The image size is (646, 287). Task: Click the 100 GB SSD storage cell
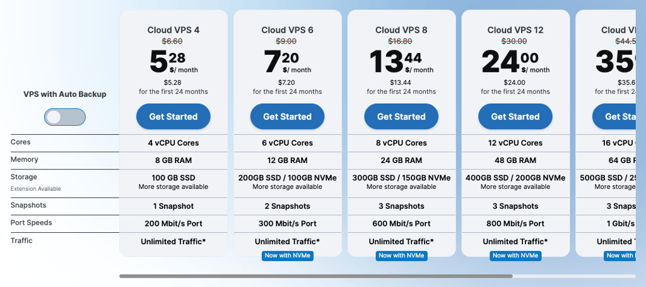(x=173, y=178)
